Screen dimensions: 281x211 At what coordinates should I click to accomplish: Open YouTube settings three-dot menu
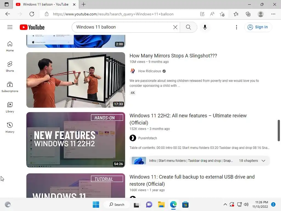tap(236, 27)
